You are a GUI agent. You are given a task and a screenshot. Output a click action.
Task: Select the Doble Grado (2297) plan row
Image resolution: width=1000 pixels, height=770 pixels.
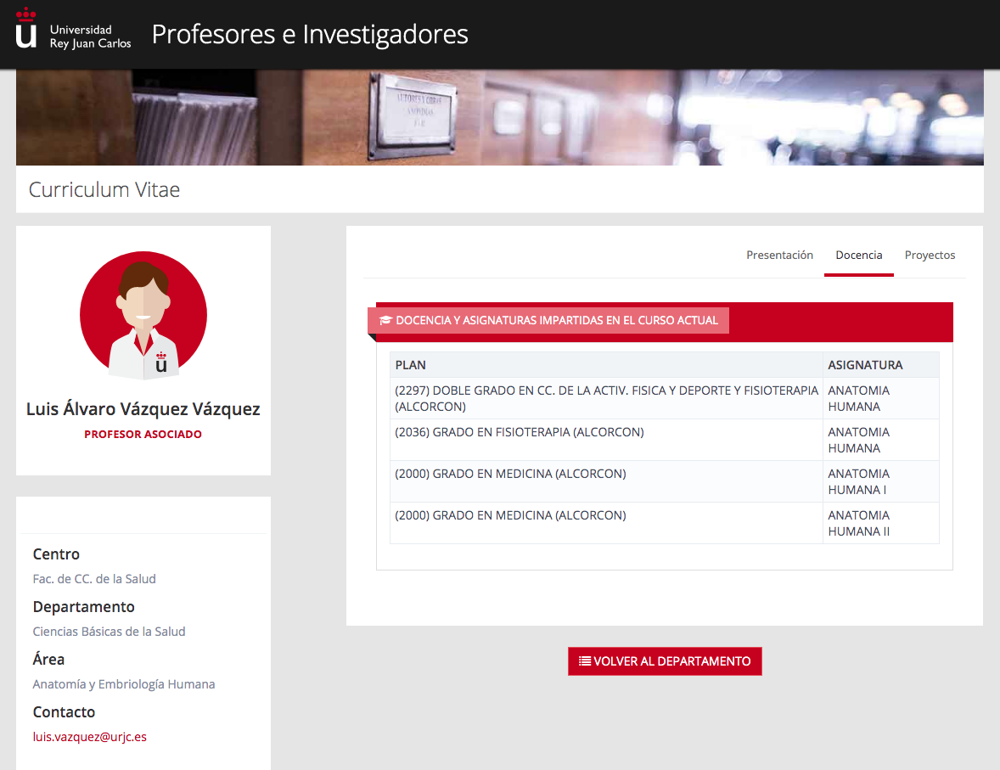point(606,398)
